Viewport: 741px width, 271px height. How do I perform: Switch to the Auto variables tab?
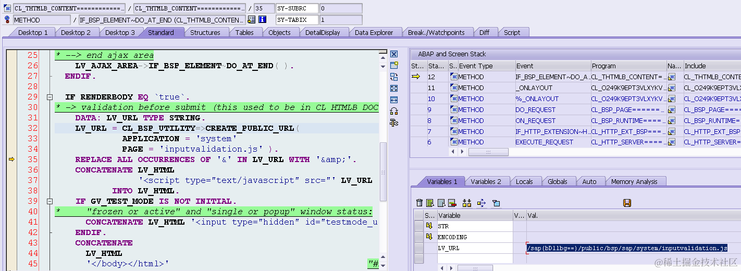589,181
